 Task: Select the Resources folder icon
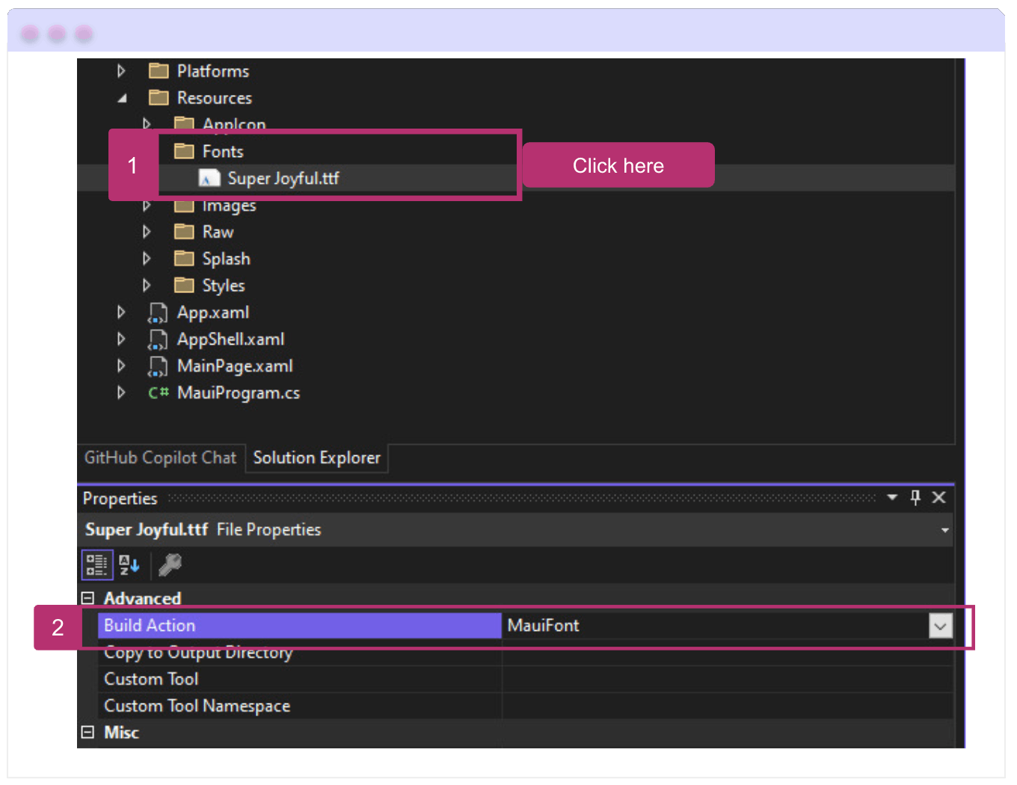pos(159,97)
